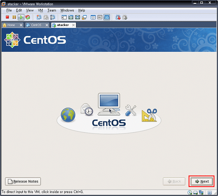Switch to the CentOS tab
218x196 pixels.
36,25
